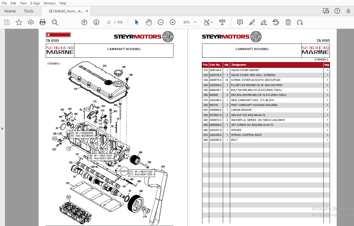
Task: Switch to the Home tab
Action: (x=10, y=11)
